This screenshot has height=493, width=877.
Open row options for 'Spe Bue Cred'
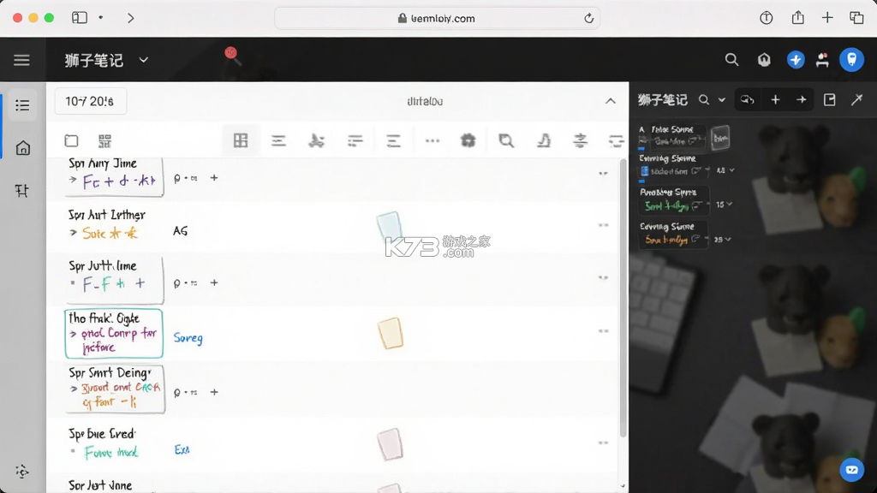(603, 443)
